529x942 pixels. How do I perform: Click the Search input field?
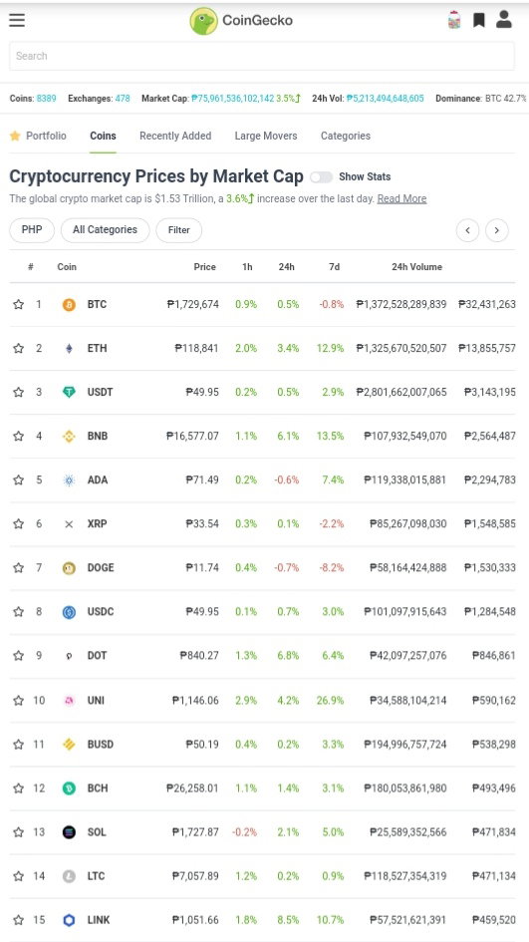[x=262, y=56]
